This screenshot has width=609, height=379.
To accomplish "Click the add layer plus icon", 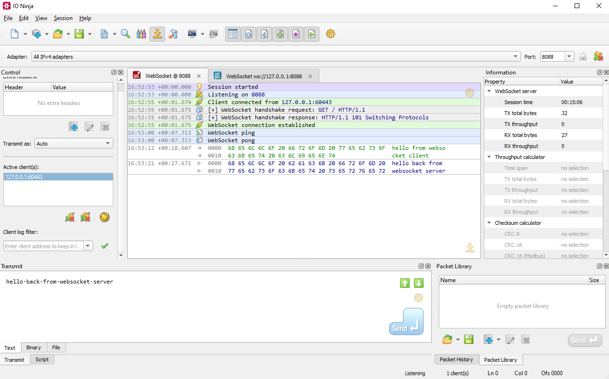I will (x=36, y=34).
